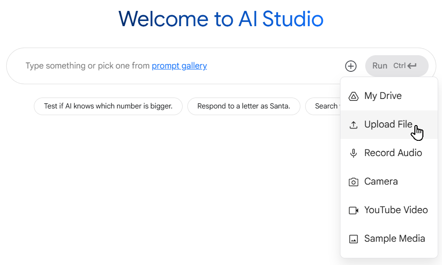Choose Camera from the menu
442x265 pixels.
[389, 181]
